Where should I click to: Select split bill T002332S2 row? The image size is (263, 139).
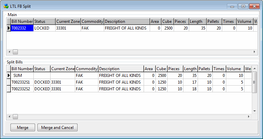(x=22, y=89)
